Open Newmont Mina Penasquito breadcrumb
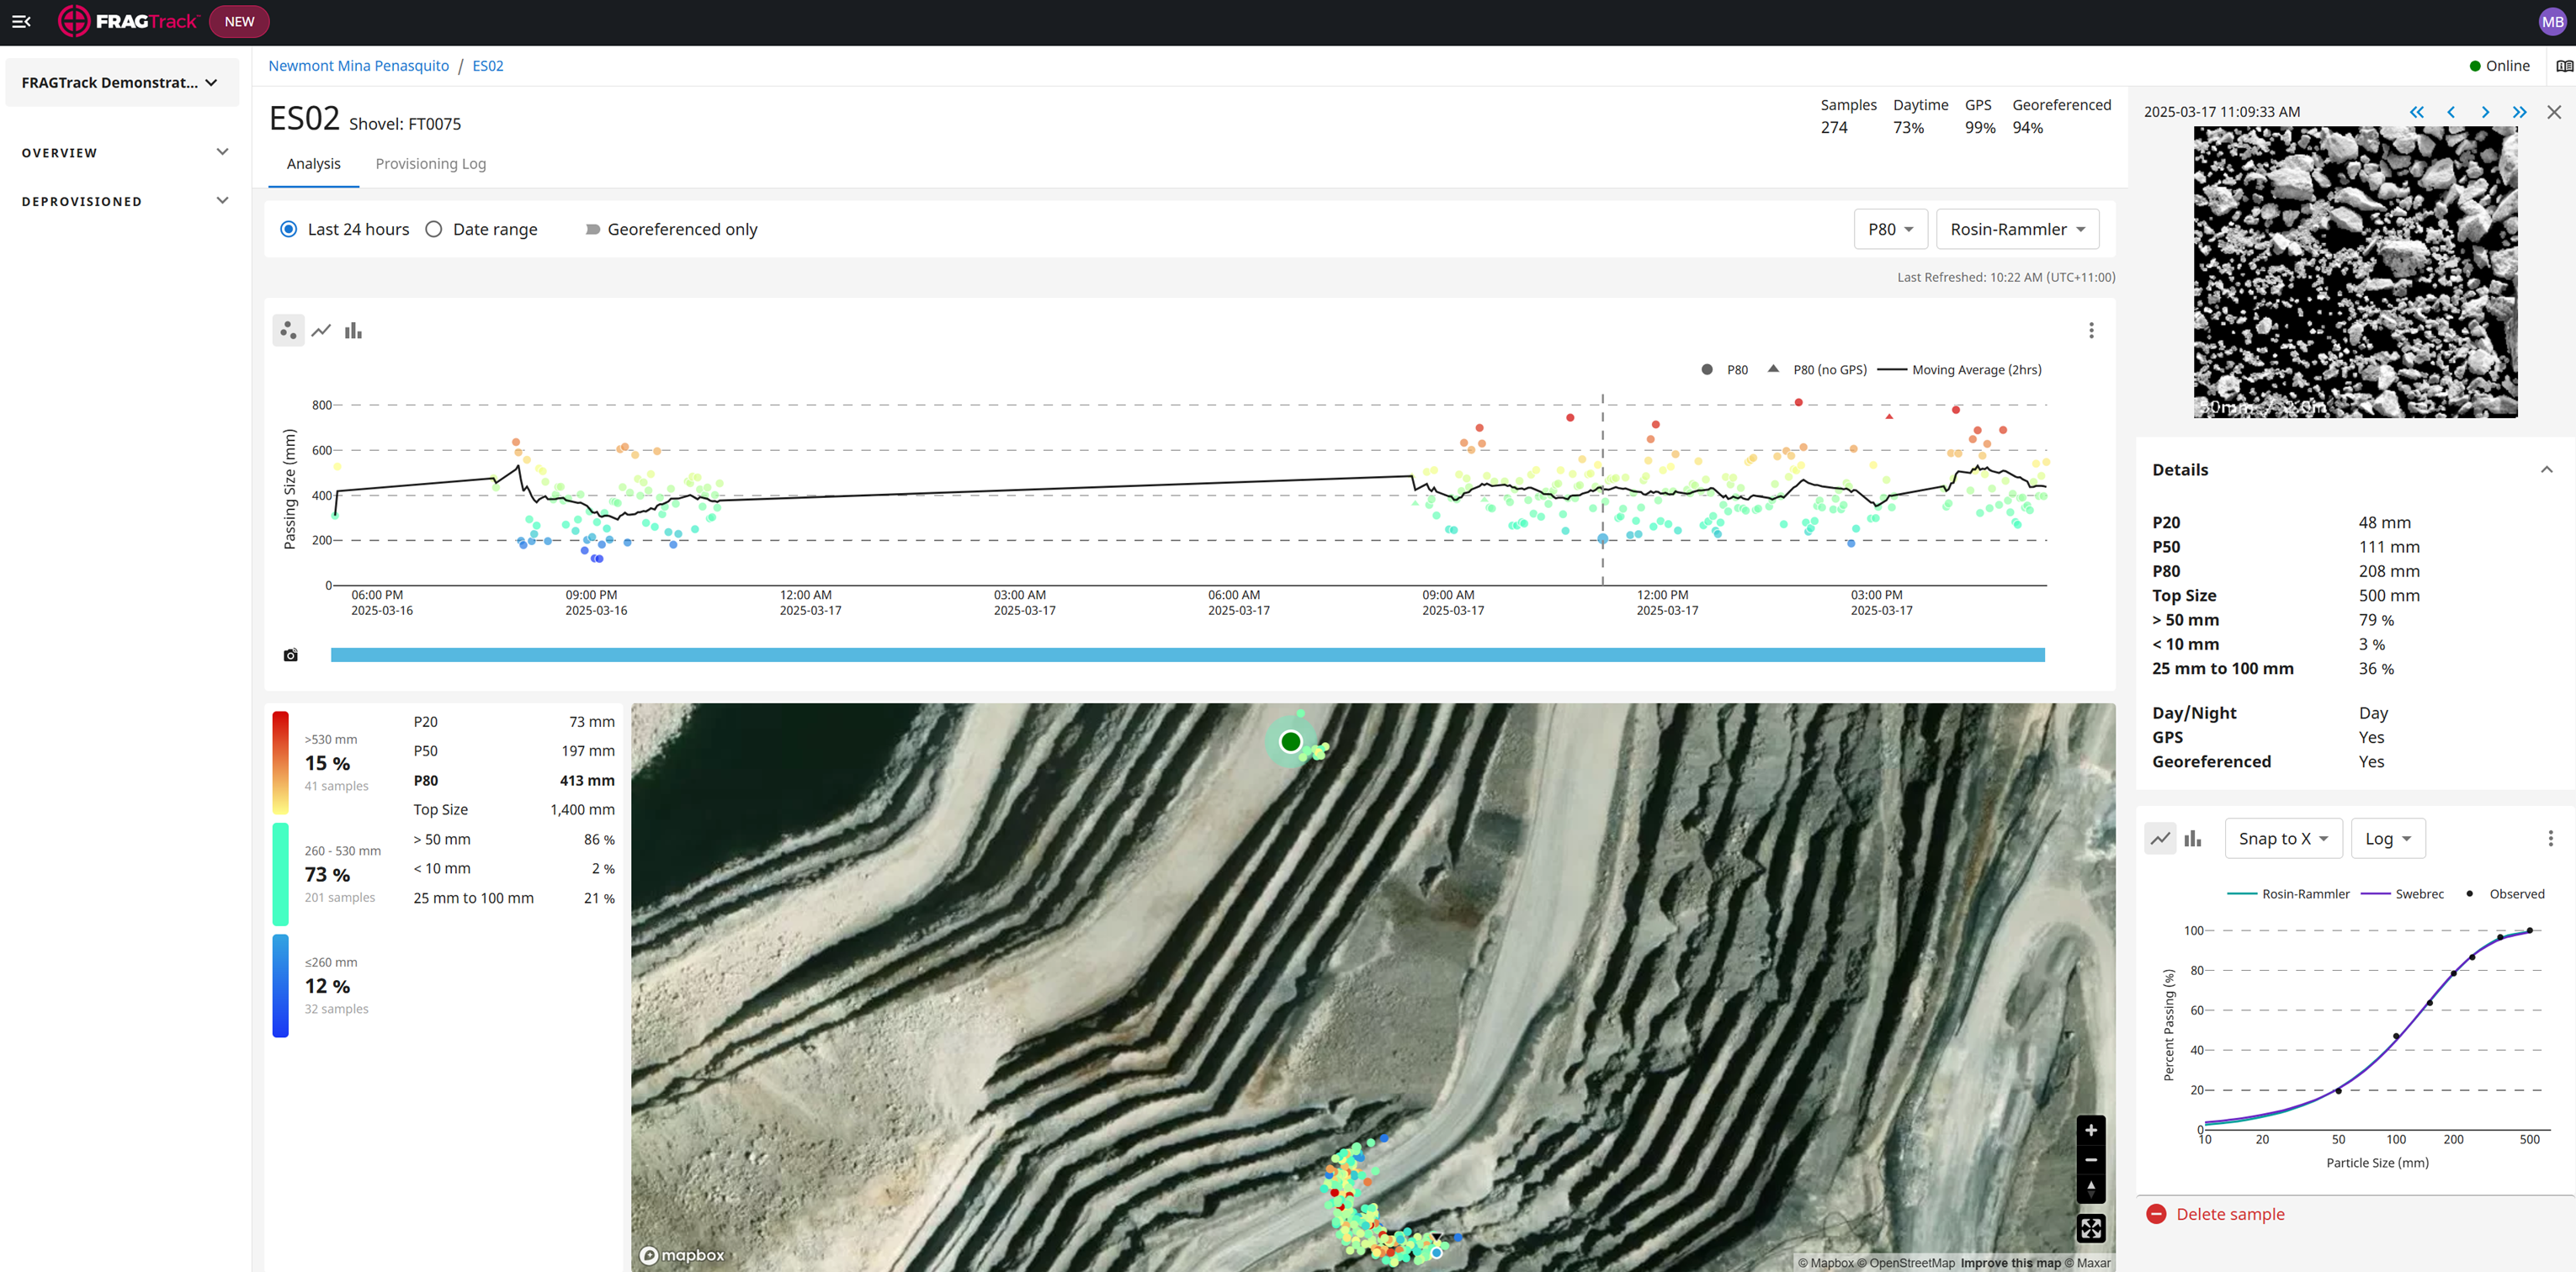Screen dimensions: 2576x1272 click(358, 66)
